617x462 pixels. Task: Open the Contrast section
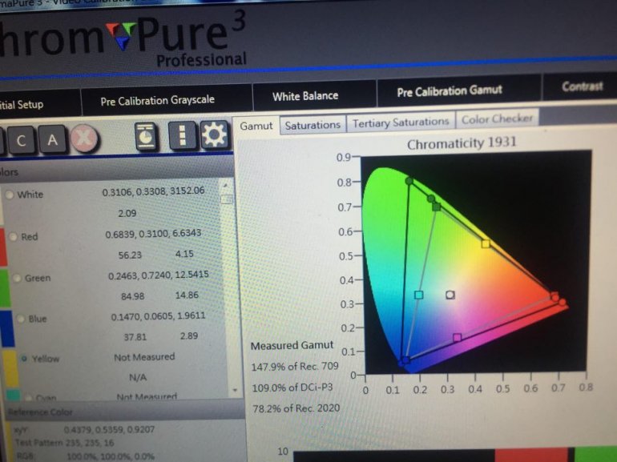(x=582, y=86)
